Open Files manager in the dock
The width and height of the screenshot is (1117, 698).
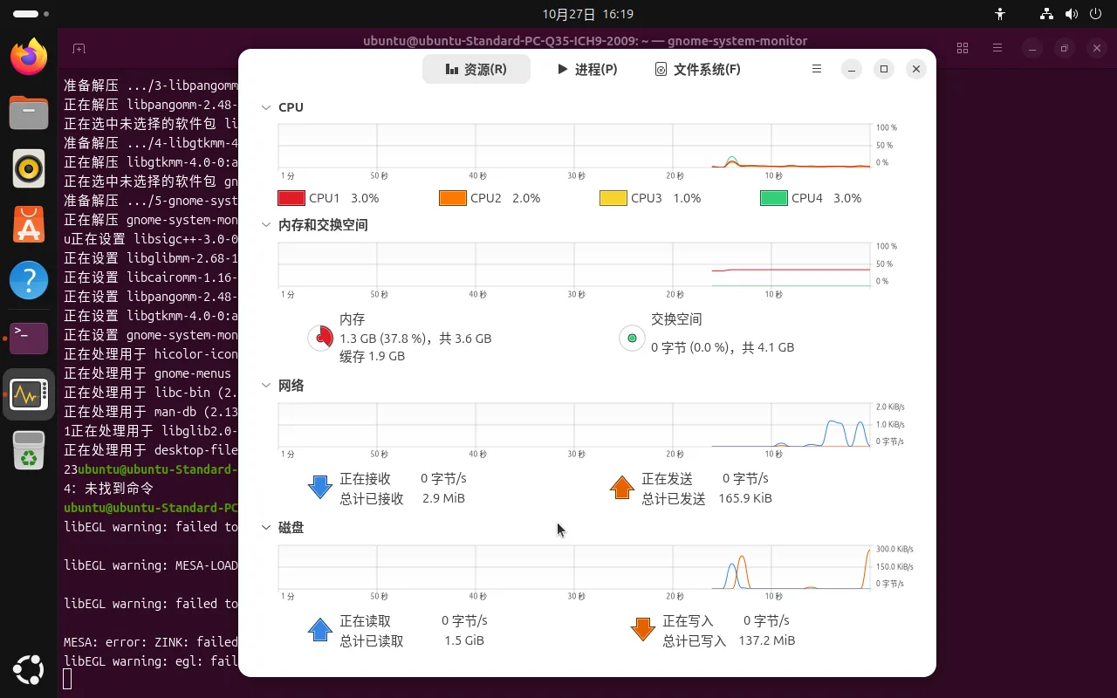tap(29, 113)
